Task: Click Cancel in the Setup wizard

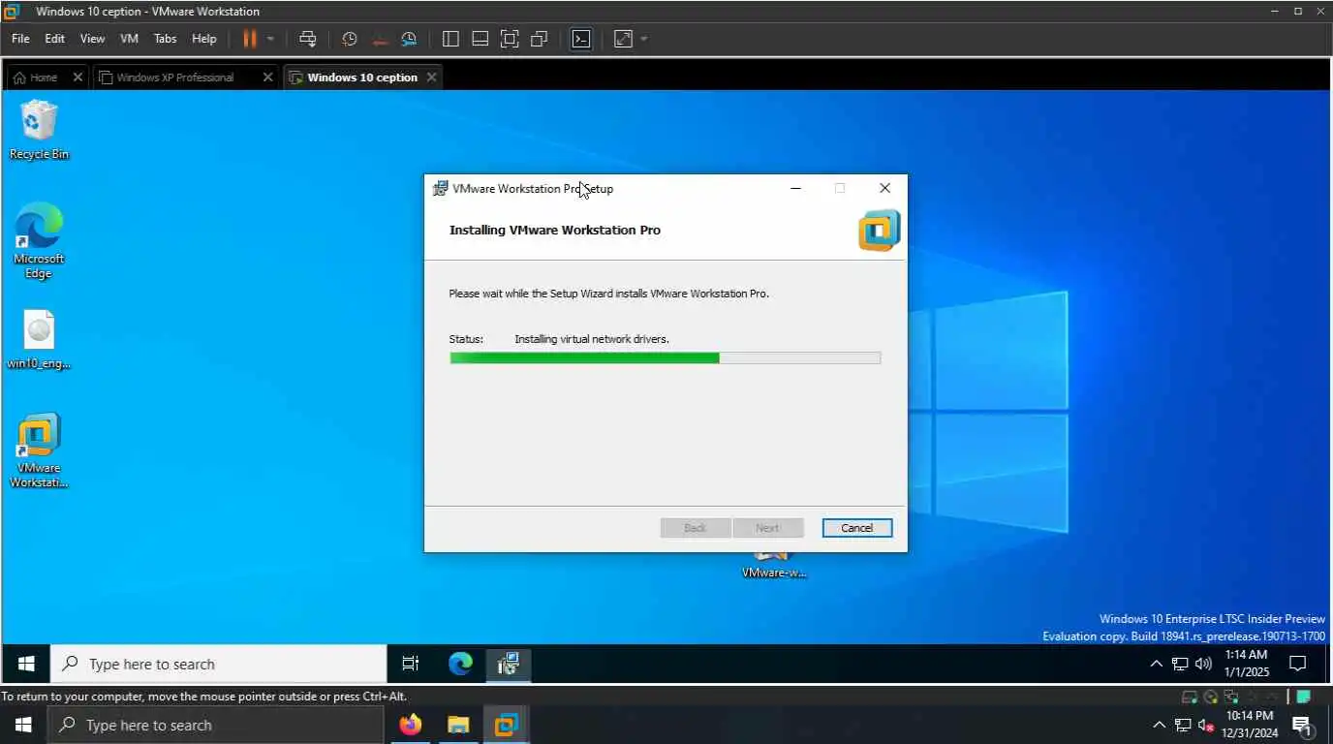Action: 857,528
